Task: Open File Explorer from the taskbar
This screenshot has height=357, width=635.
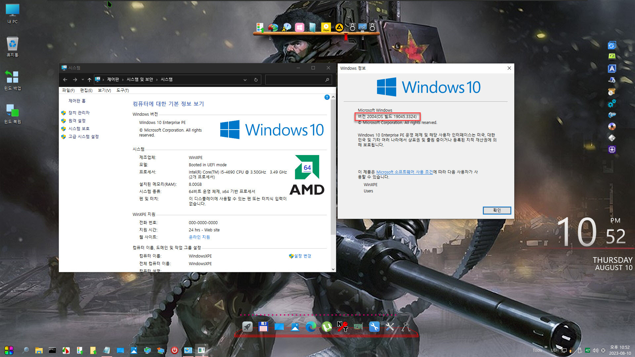Action: pyautogui.click(x=39, y=350)
